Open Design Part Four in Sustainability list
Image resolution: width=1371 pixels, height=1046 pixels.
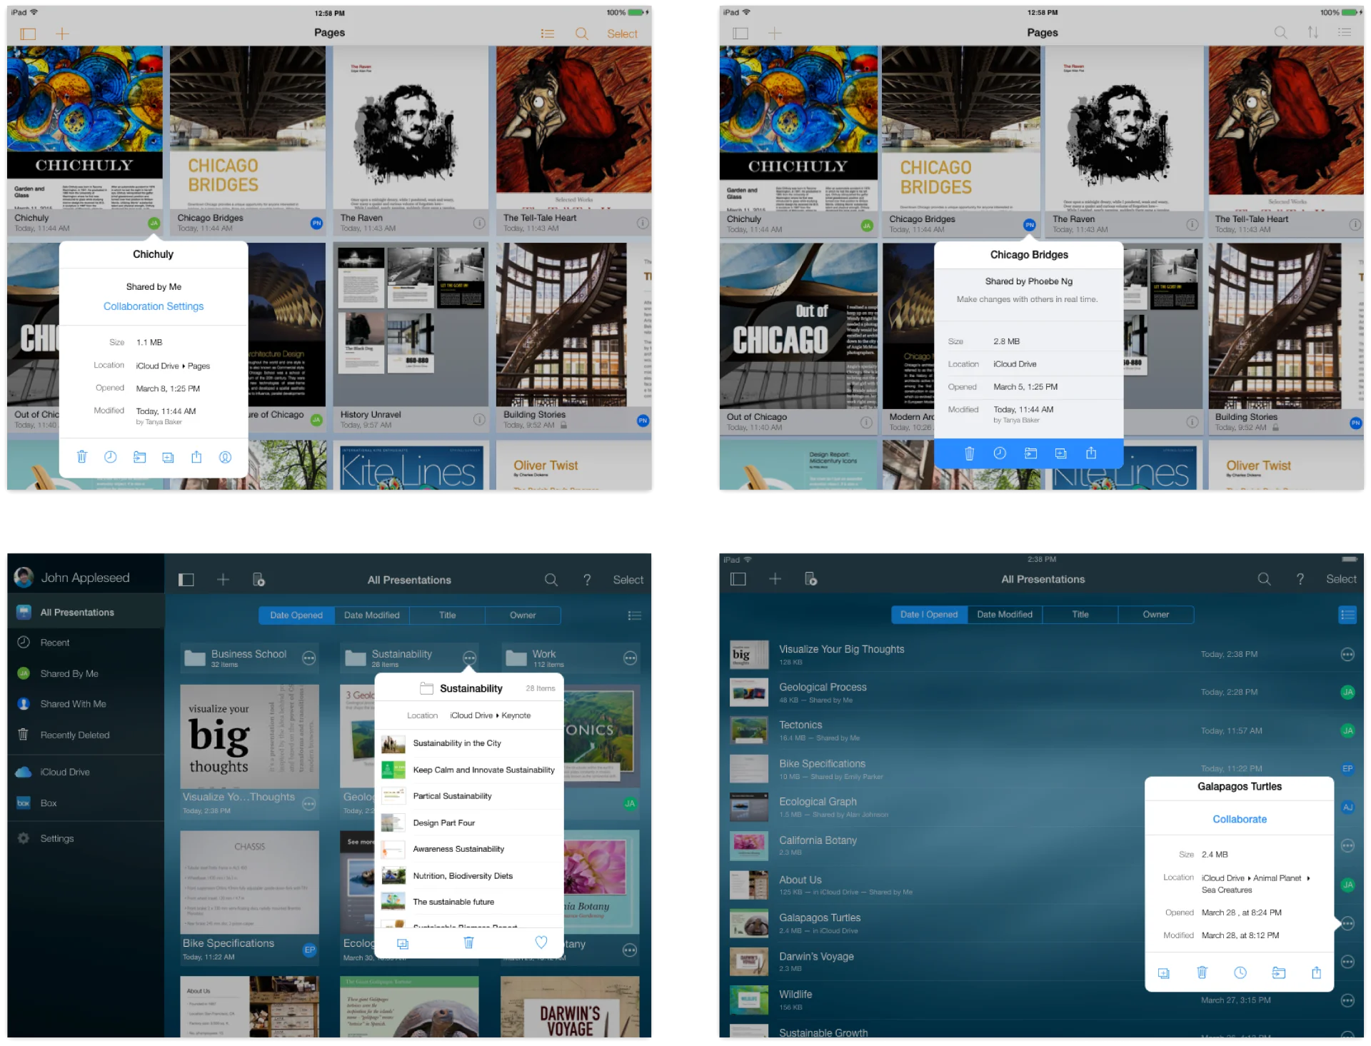point(443,823)
